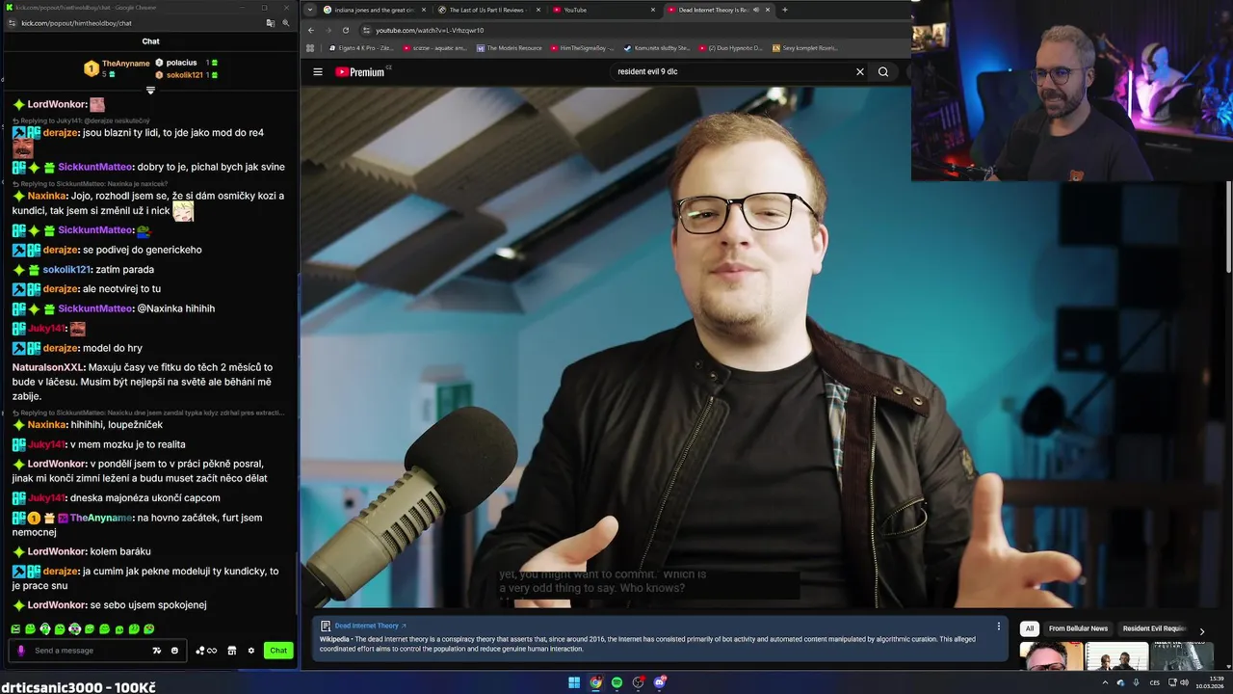The image size is (1233, 694).
Task: Show next topic chips with the arrow
Action: [1201, 631]
